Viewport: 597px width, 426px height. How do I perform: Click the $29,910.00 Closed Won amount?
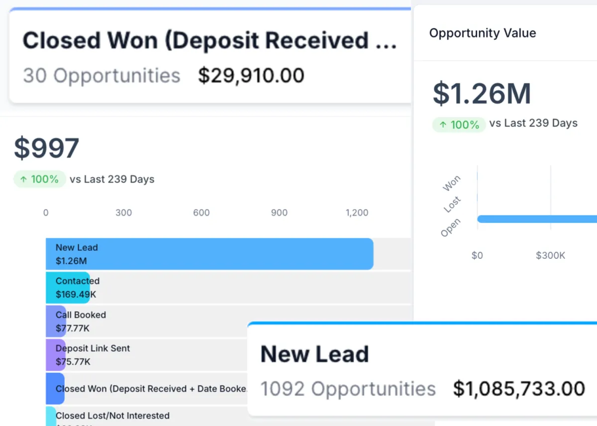(x=251, y=76)
